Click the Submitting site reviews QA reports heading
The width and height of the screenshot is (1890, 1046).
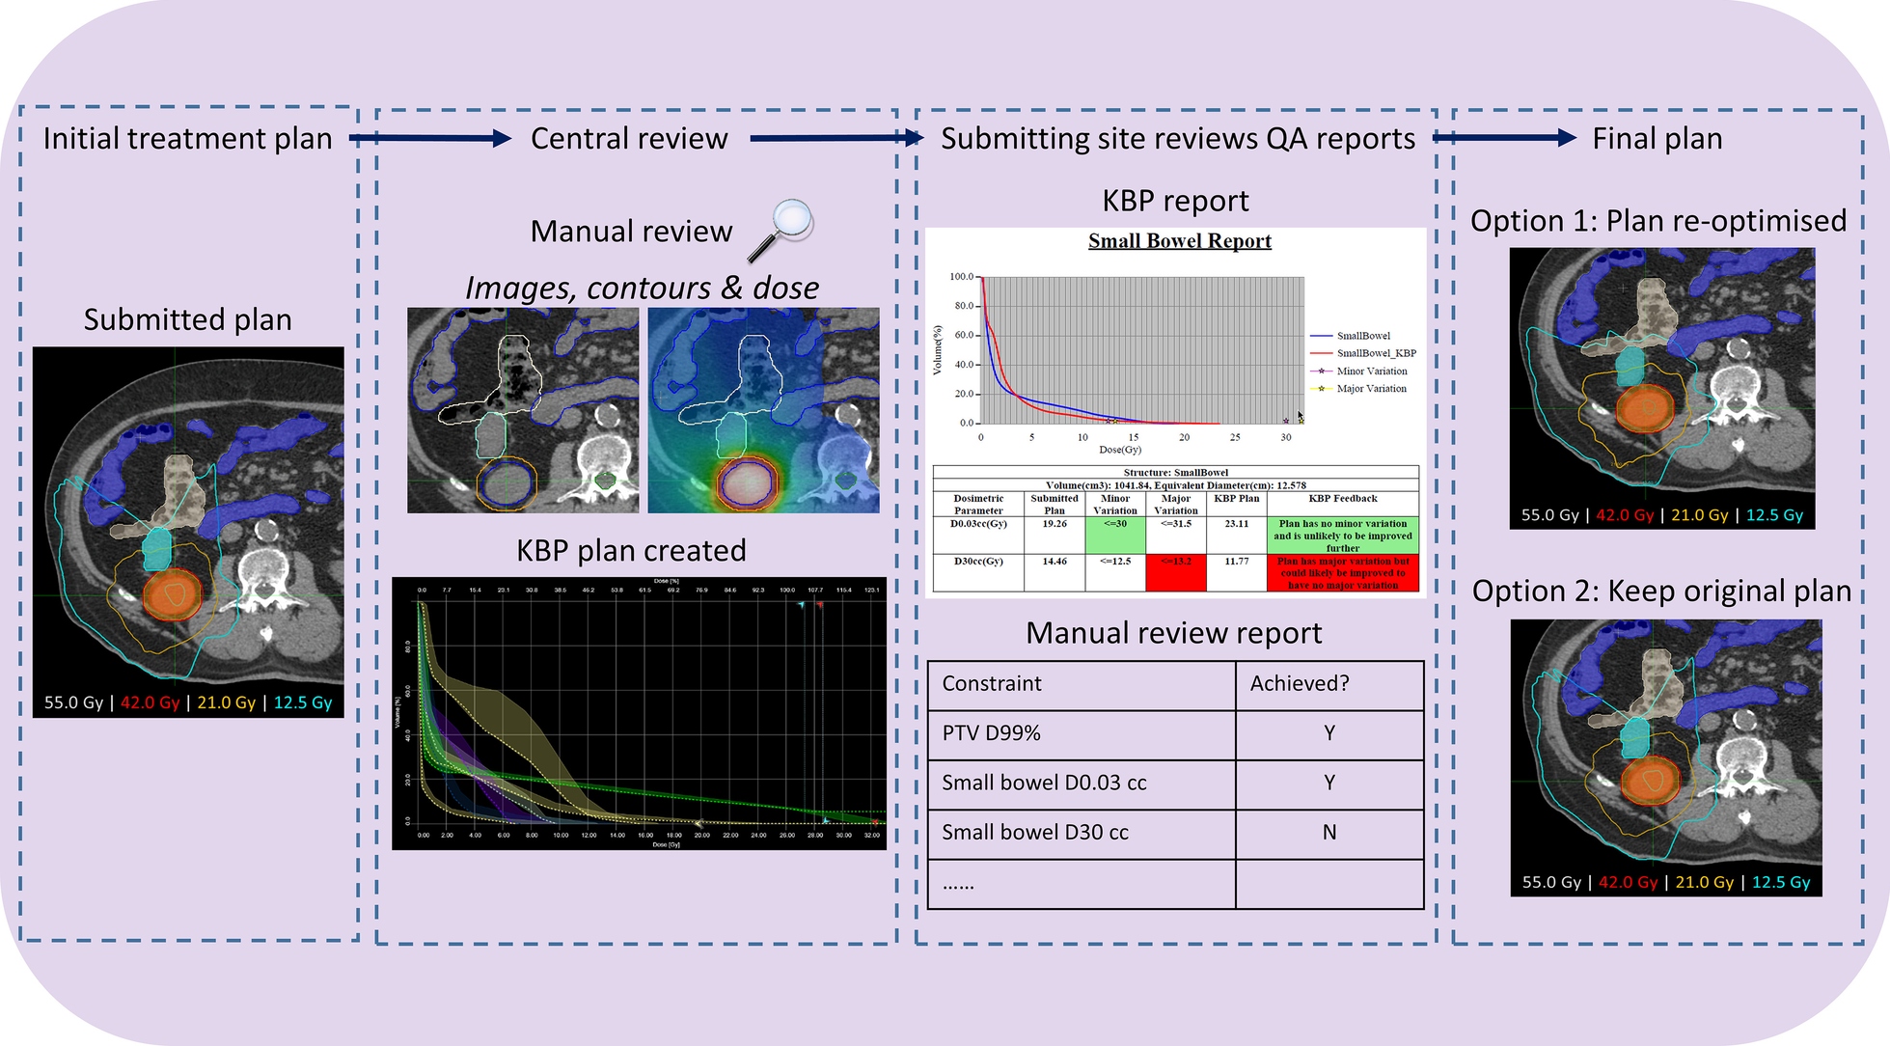pyautogui.click(x=1178, y=139)
